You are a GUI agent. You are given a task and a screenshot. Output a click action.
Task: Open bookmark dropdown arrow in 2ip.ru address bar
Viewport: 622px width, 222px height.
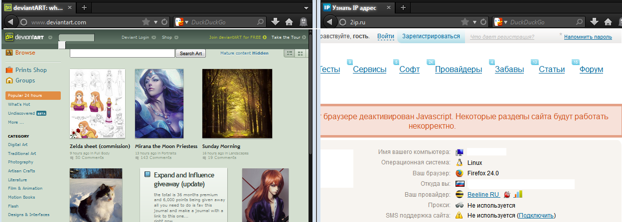475,22
